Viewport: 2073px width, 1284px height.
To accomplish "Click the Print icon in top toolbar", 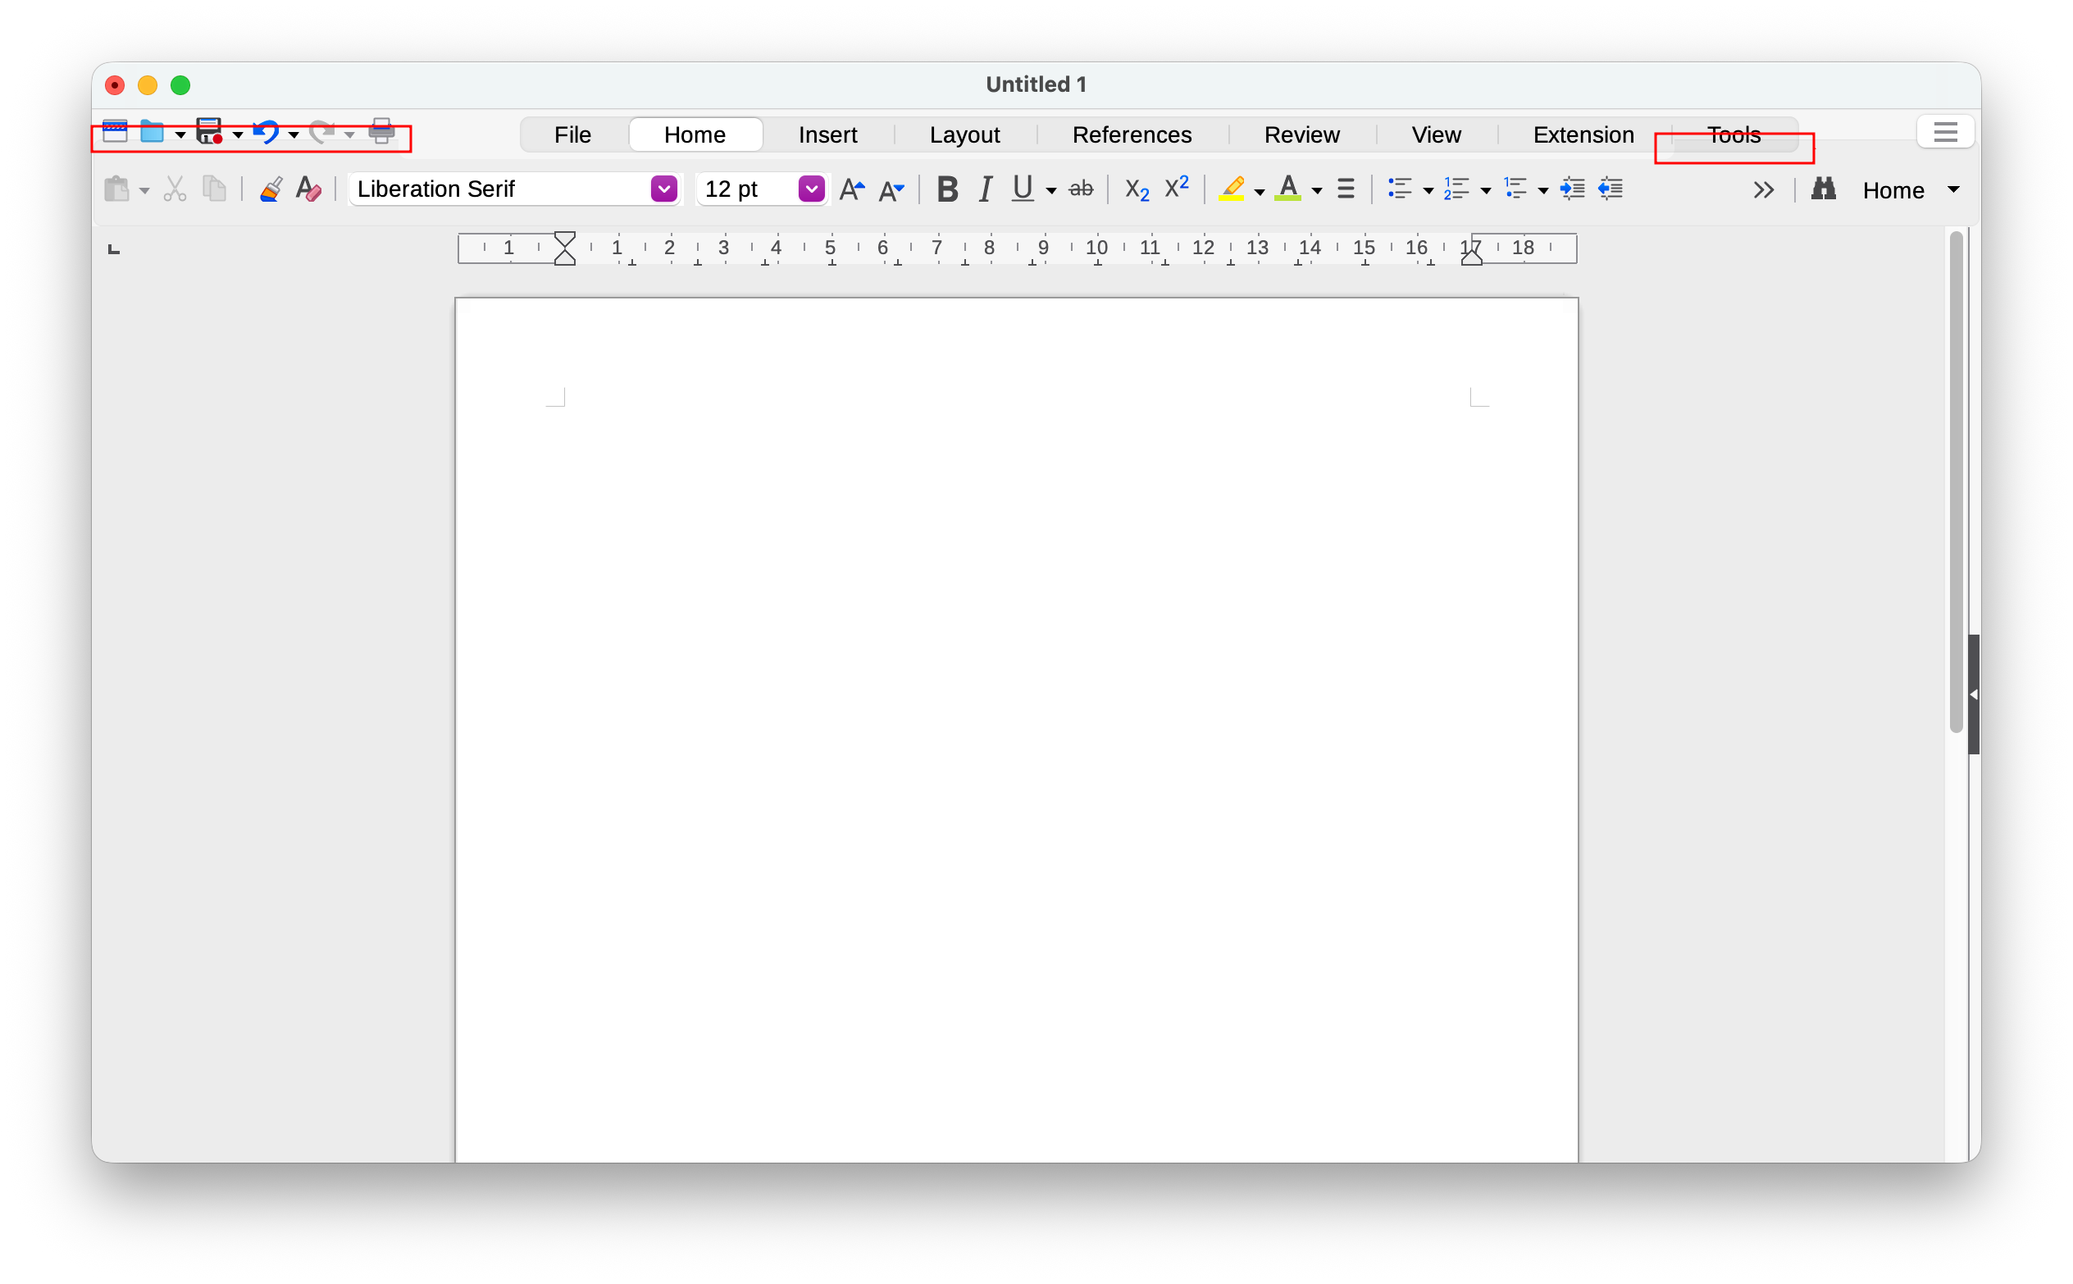I will click(x=382, y=132).
